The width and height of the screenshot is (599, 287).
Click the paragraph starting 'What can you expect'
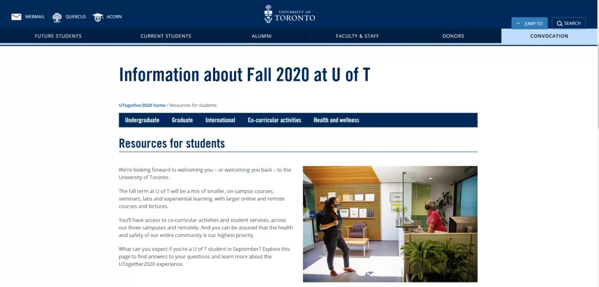204,257
